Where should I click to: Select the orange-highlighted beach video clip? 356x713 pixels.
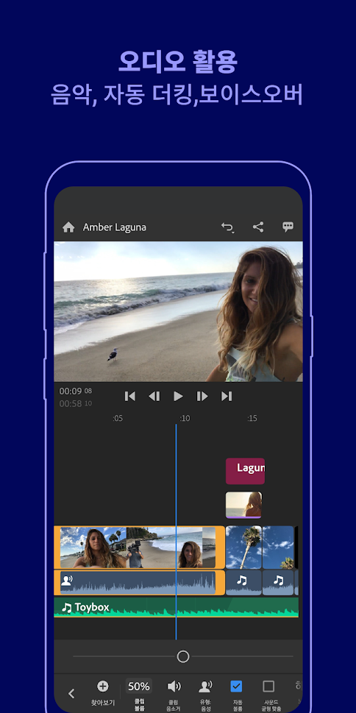pos(140,547)
